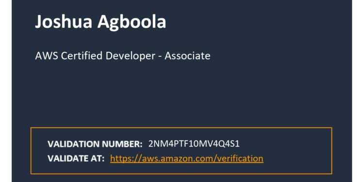Screen dimensions: 364x182
Task: Click the bold AT: label
Action: [x=97, y=159]
